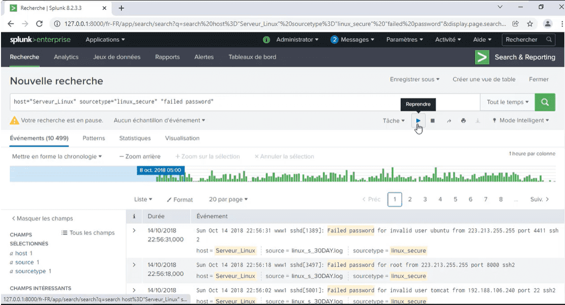This screenshot has width=565, height=305.
Task: Open Tous les champs
Action: [88, 233]
